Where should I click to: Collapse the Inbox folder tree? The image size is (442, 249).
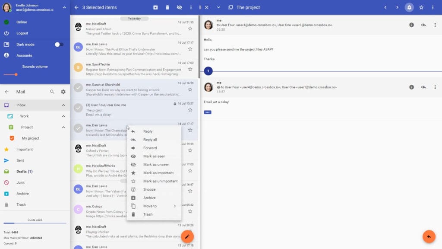63,105
